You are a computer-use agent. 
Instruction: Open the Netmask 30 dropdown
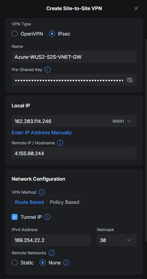tap(117, 240)
